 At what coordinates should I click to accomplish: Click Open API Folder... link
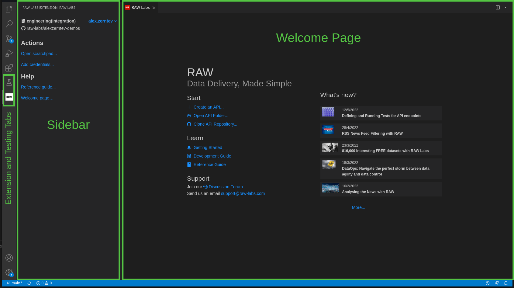[x=211, y=116]
